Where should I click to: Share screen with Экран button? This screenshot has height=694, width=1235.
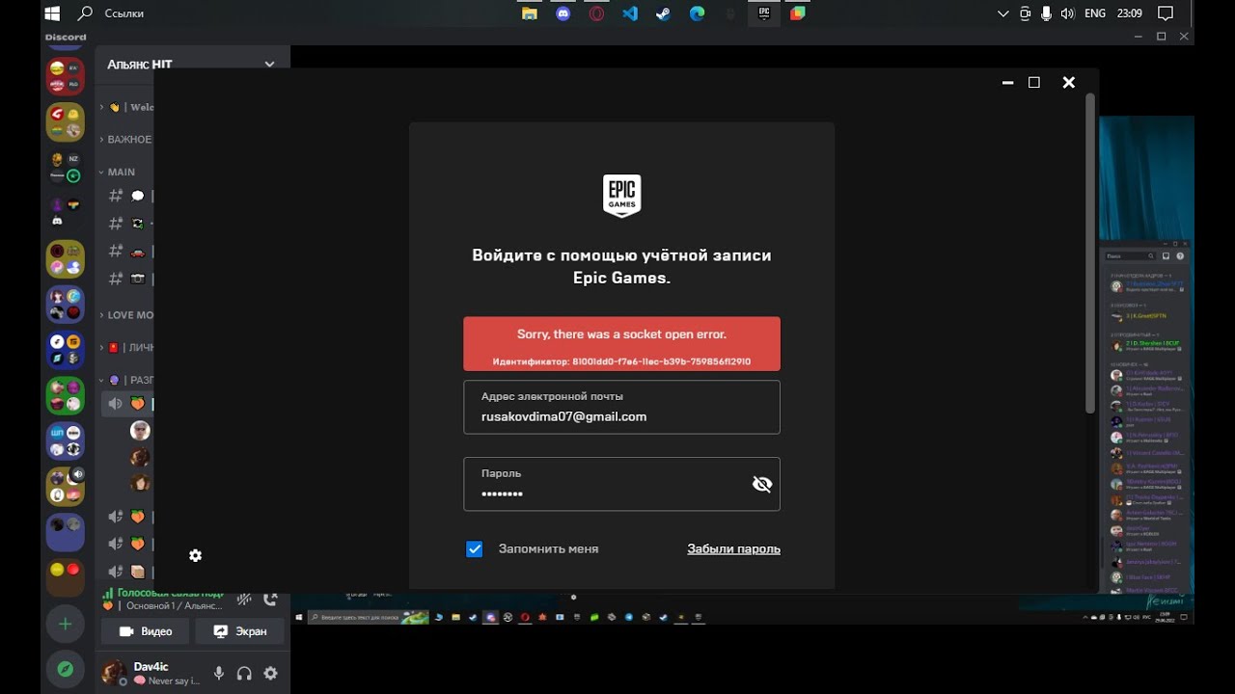[x=240, y=631]
